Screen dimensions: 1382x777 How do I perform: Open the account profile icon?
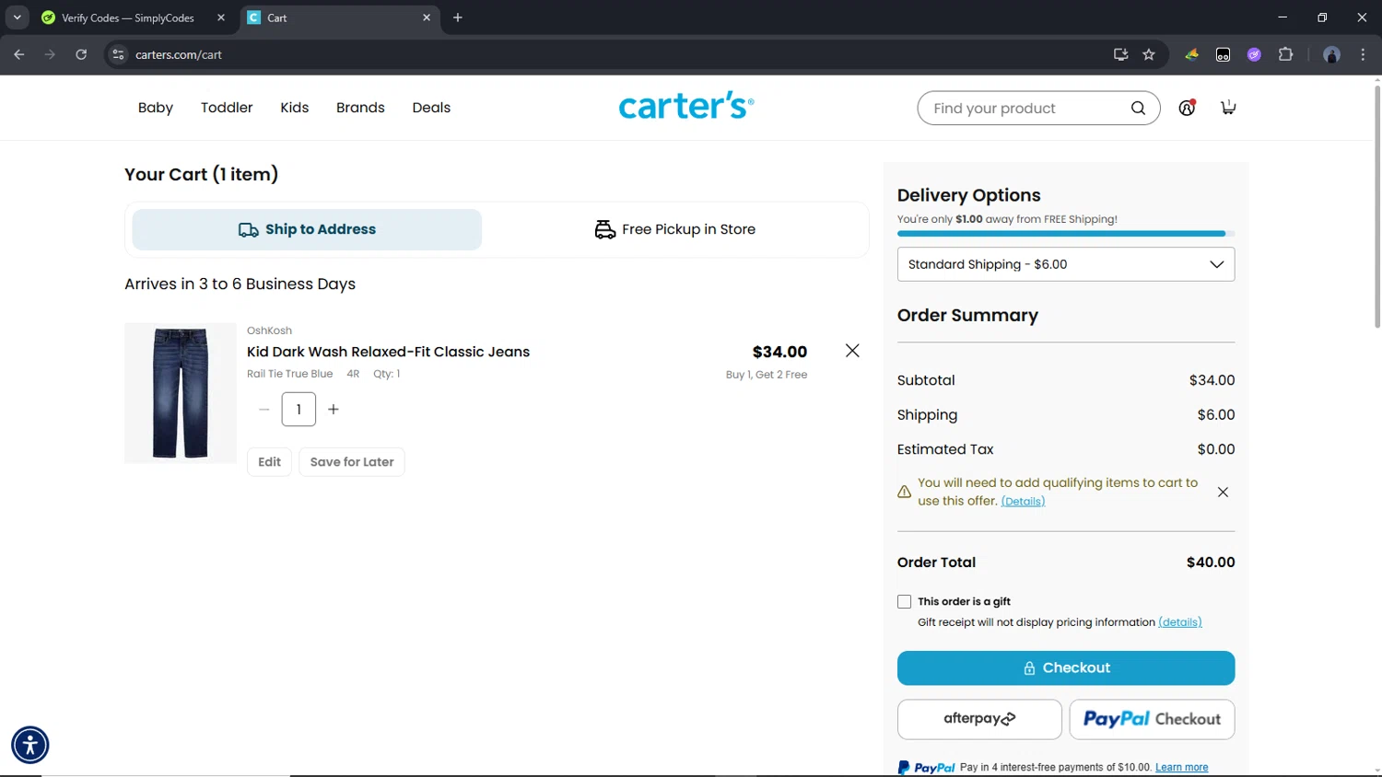click(x=1187, y=108)
